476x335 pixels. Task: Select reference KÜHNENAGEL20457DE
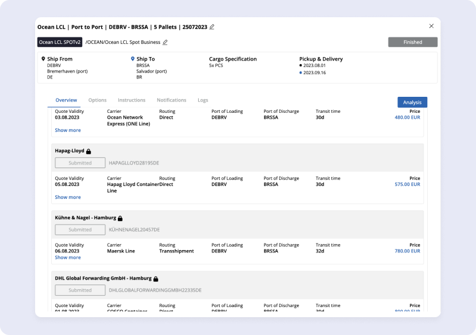point(134,230)
